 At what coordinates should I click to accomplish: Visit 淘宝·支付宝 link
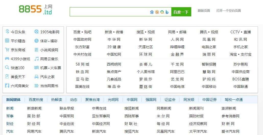(241, 54)
